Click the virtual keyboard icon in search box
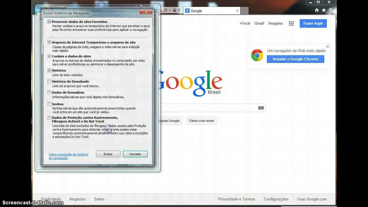The height and width of the screenshot is (207, 368). pyautogui.click(x=261, y=108)
